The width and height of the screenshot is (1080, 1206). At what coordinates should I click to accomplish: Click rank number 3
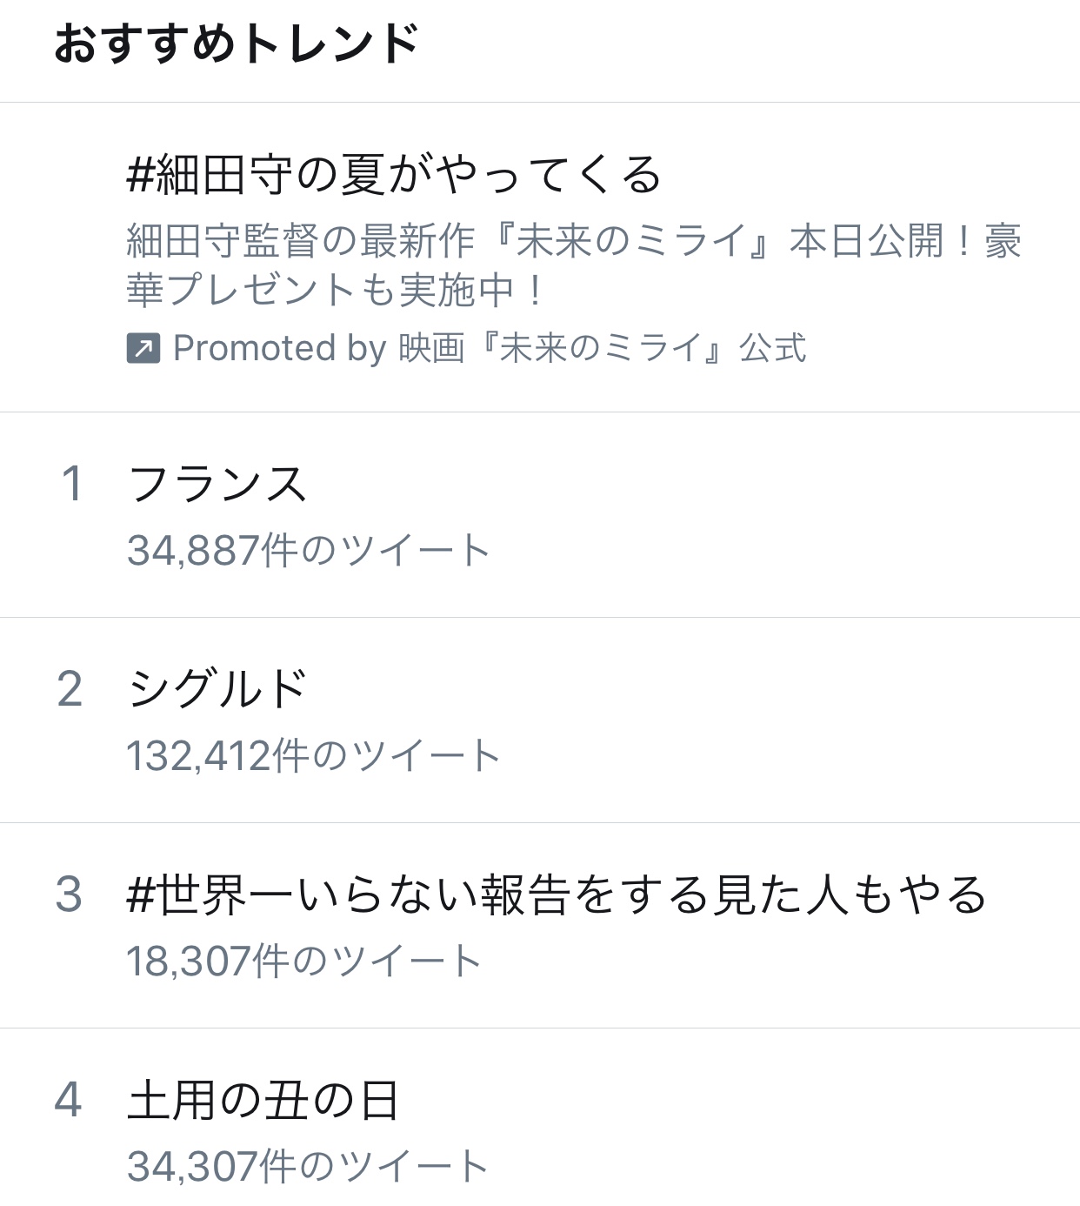[x=70, y=894]
